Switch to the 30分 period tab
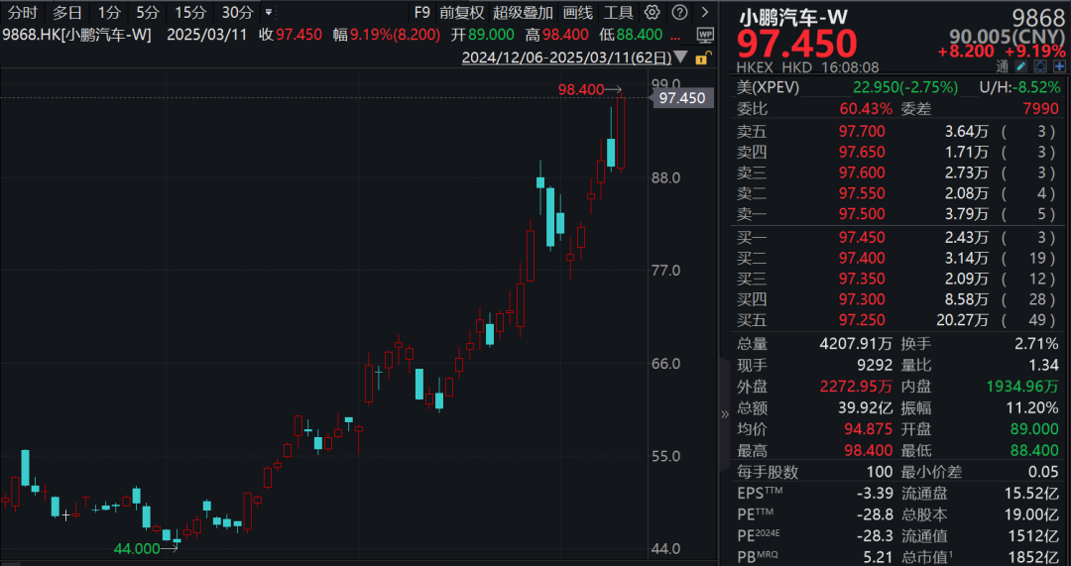 pos(237,13)
